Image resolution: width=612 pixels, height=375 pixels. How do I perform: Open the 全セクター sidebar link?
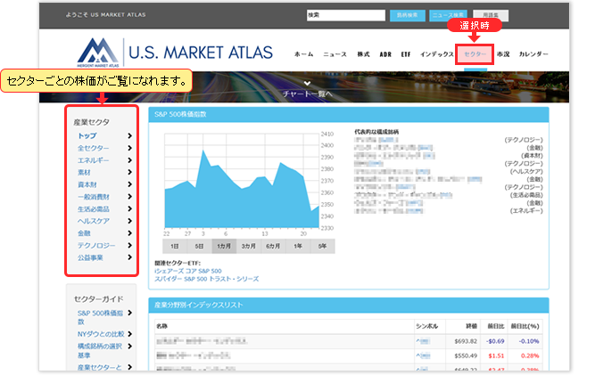pyautogui.click(x=94, y=148)
